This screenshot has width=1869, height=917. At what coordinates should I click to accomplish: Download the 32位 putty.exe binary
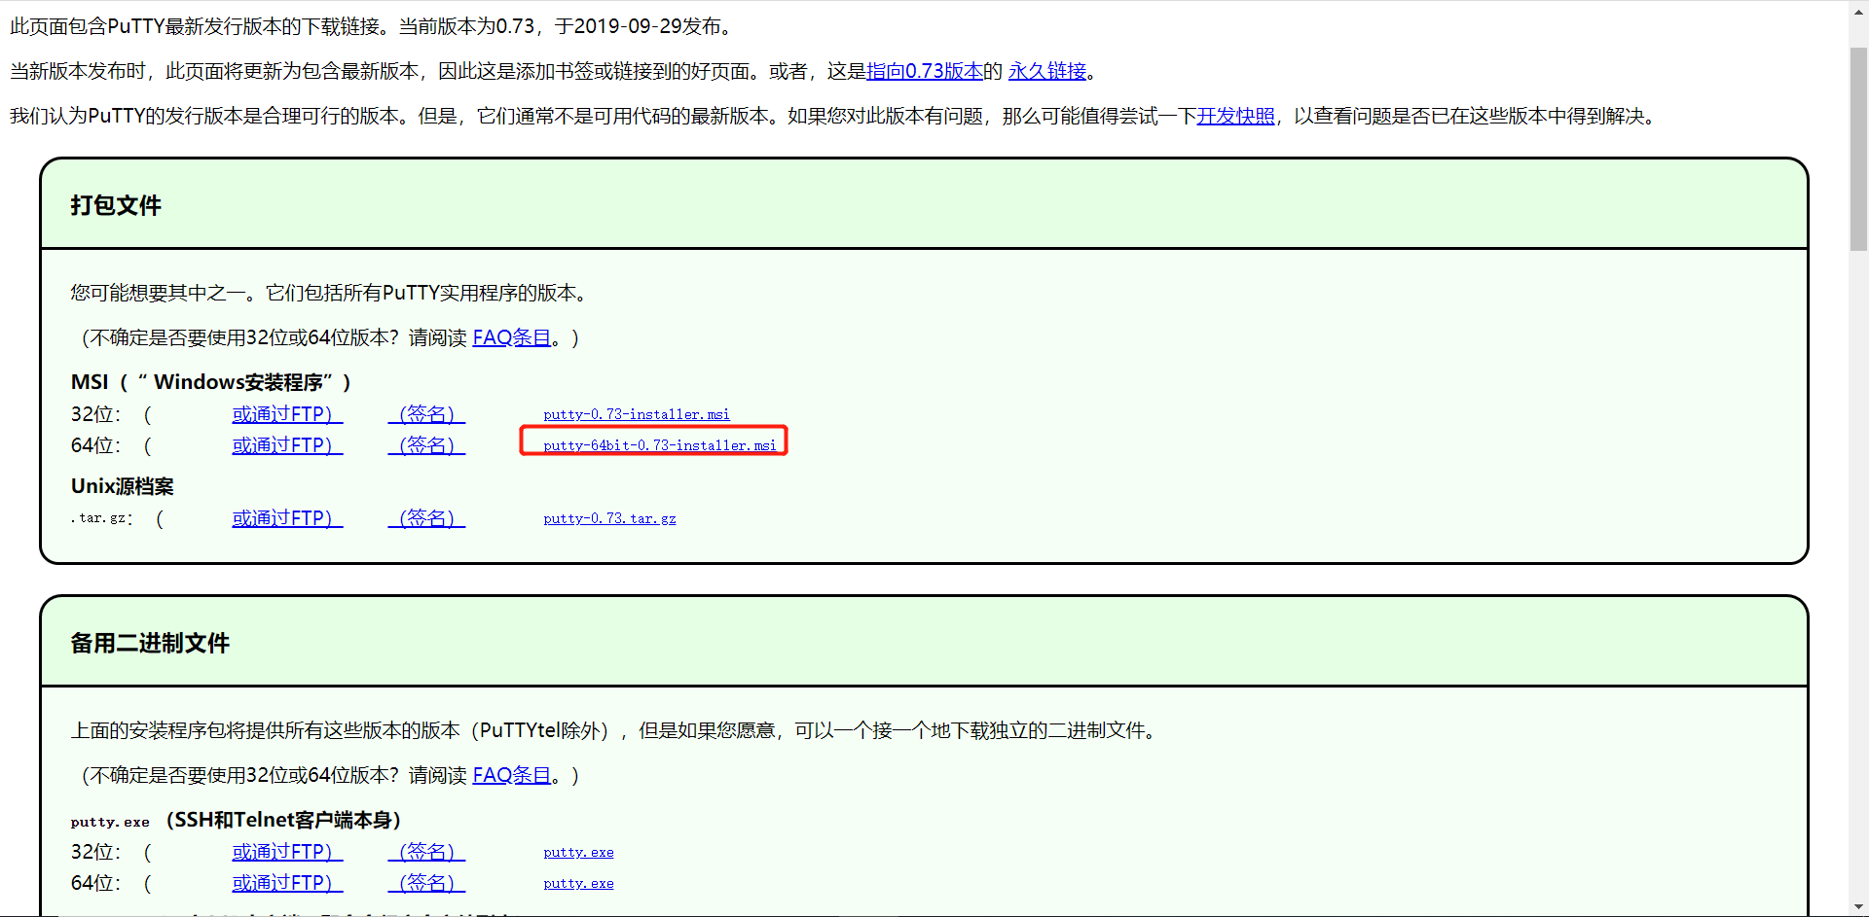point(578,852)
